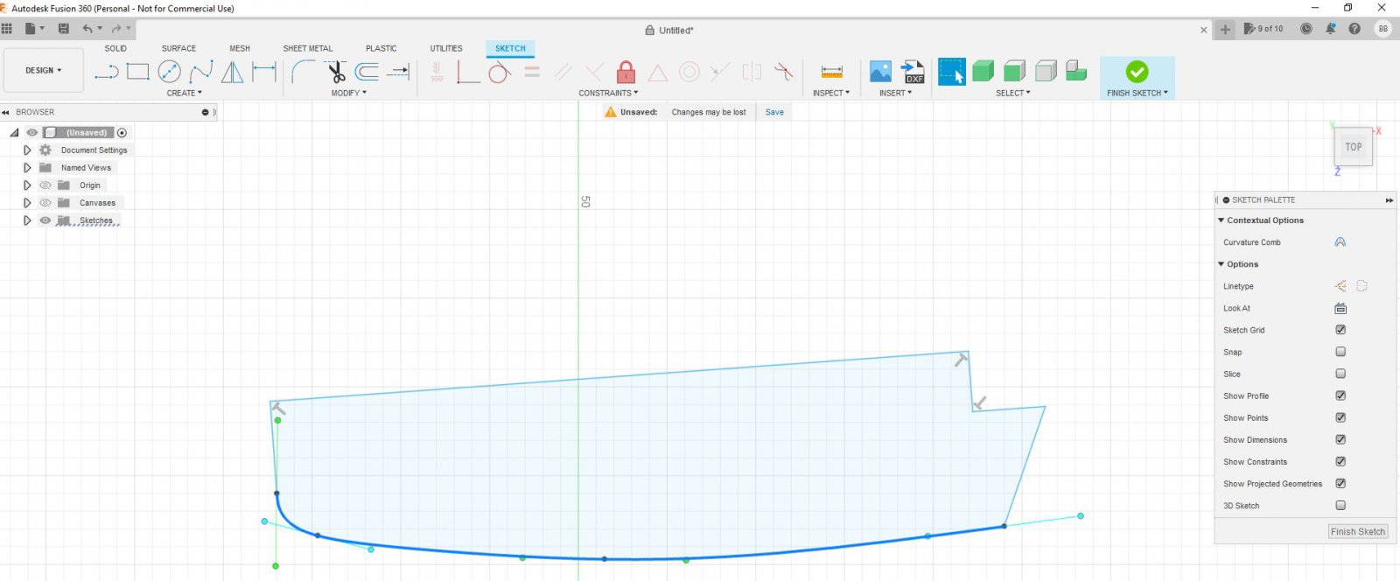Switch to the SOLID tab

click(115, 49)
